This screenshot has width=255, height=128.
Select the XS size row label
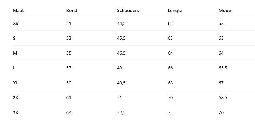click(x=16, y=24)
